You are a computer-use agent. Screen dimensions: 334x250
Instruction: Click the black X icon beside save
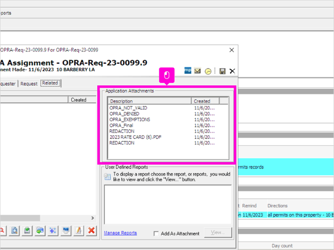coord(232,71)
